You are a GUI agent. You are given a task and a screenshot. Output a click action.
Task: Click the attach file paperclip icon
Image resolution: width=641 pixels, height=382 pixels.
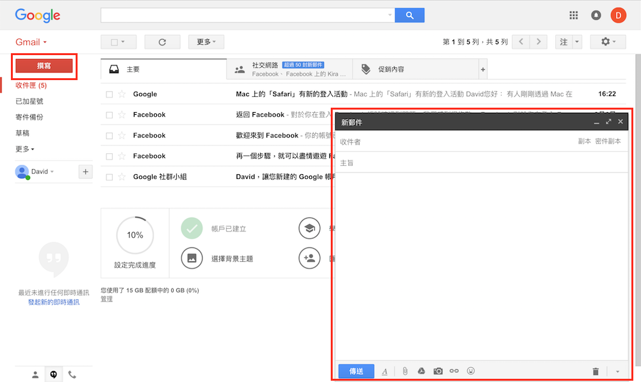pos(404,371)
